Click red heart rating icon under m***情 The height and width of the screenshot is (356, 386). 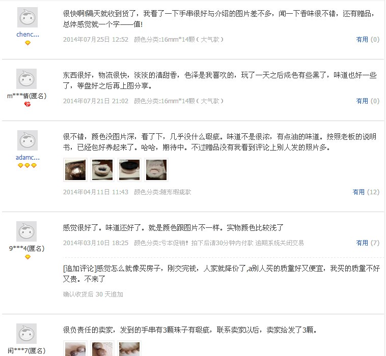27,104
